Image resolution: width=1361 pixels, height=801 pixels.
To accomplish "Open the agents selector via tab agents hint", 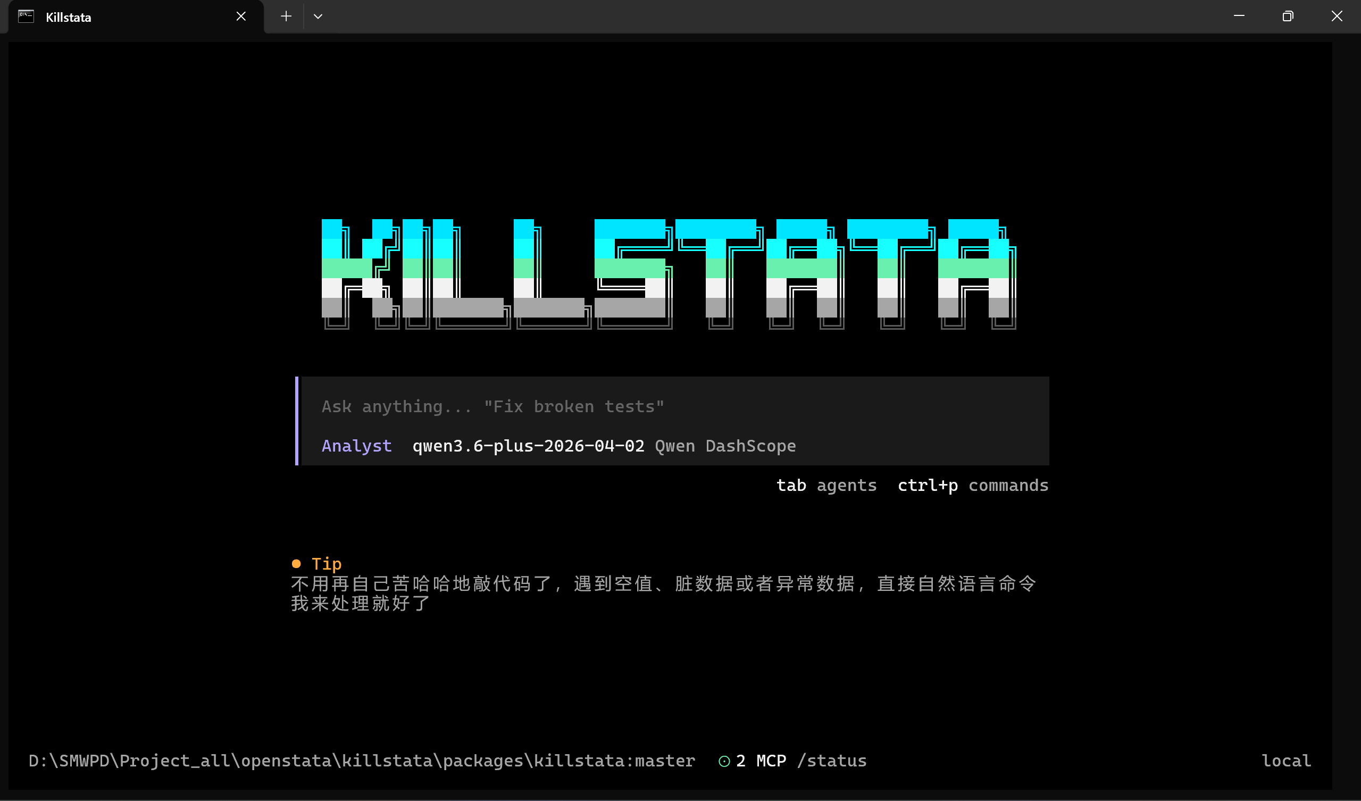I will pyautogui.click(x=827, y=485).
